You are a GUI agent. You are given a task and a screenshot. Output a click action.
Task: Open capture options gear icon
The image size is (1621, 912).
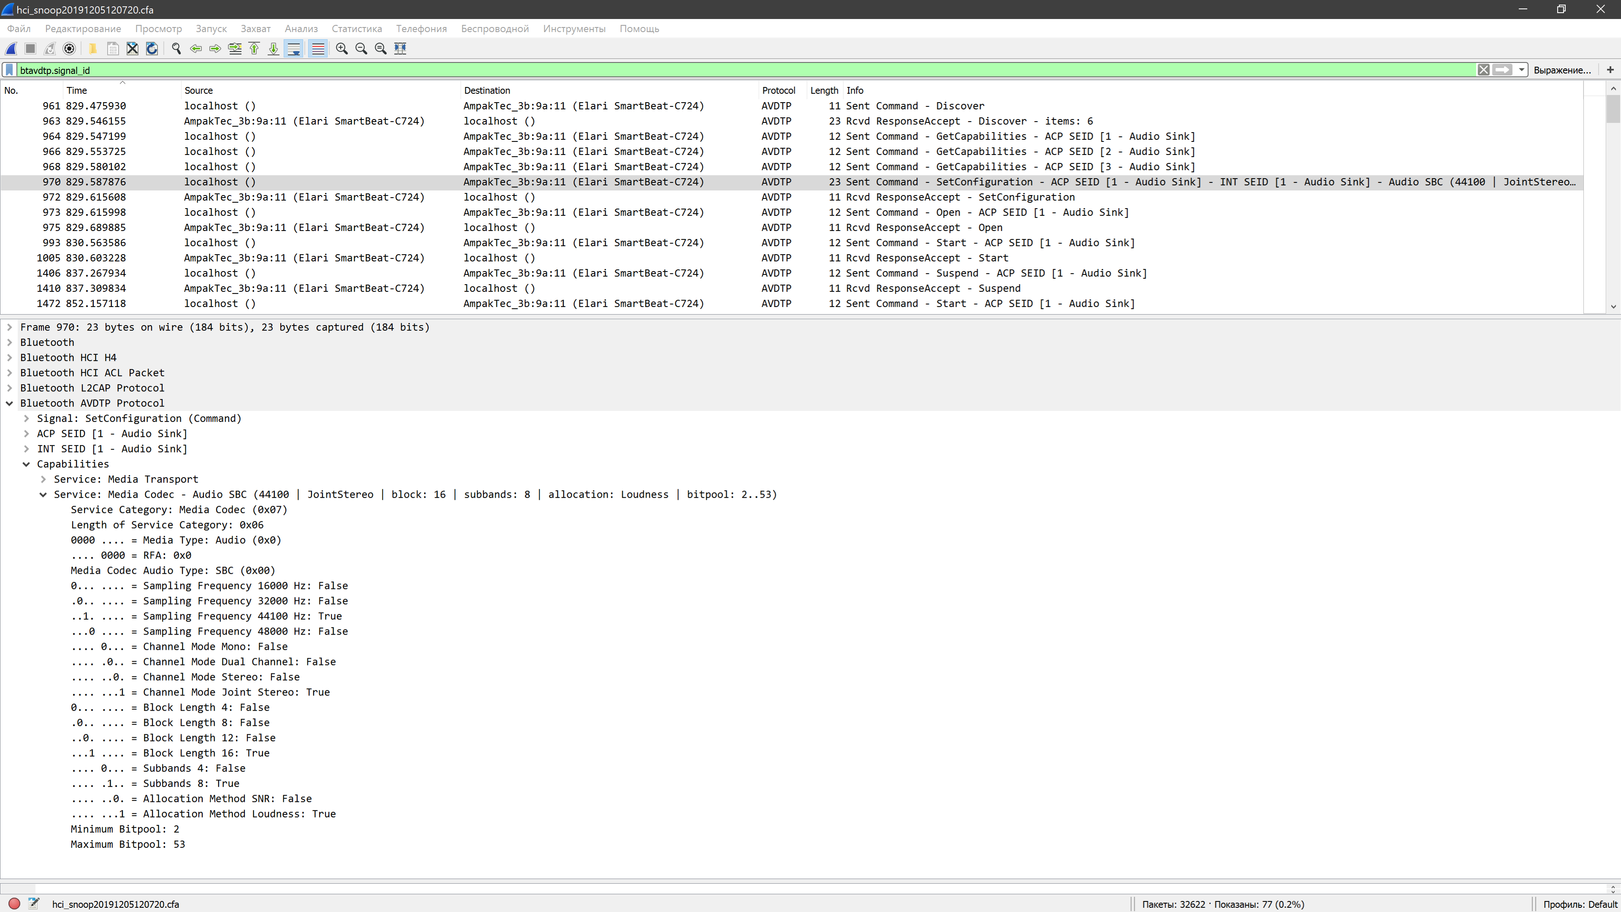coord(70,49)
